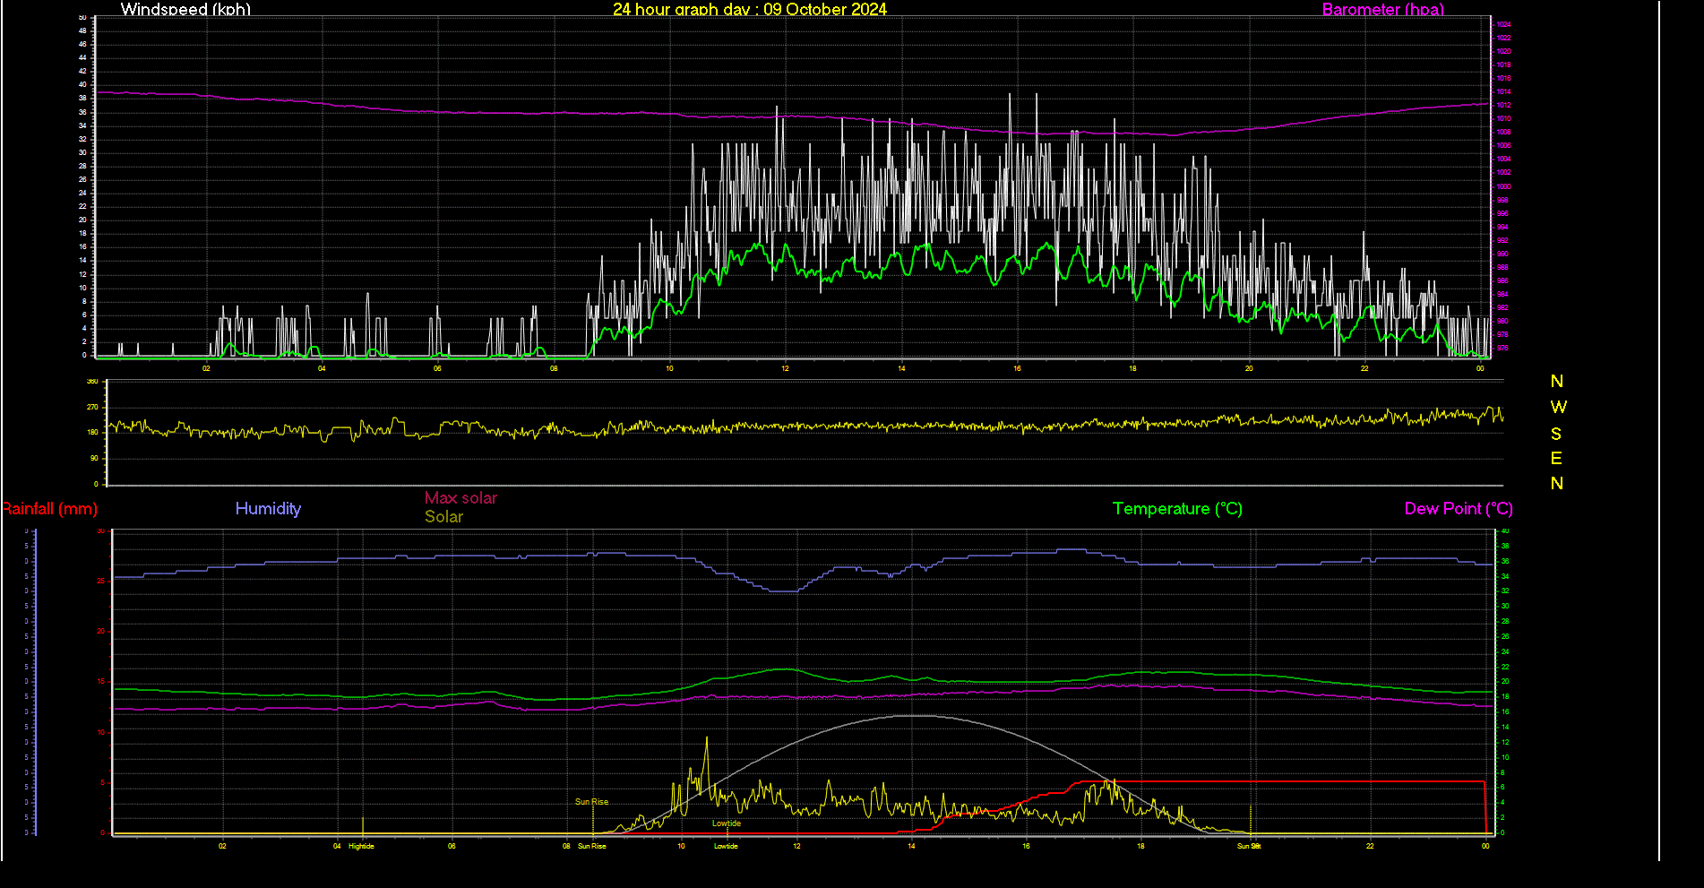Click the olive "Solar" legend label
This screenshot has height=888, width=1704.
tap(443, 517)
